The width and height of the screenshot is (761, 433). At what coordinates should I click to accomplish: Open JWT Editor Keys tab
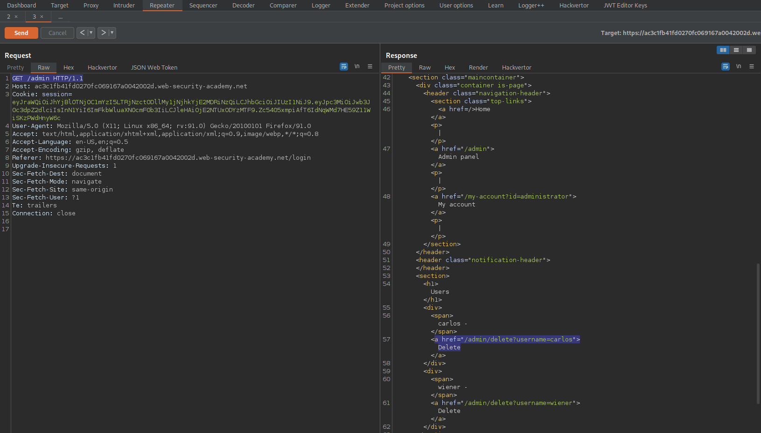click(x=626, y=6)
